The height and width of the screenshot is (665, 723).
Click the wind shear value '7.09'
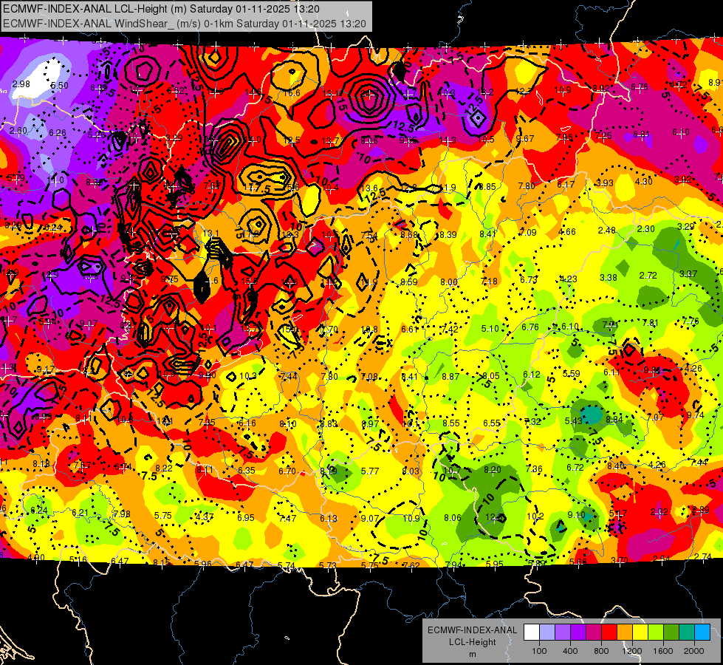(527, 232)
